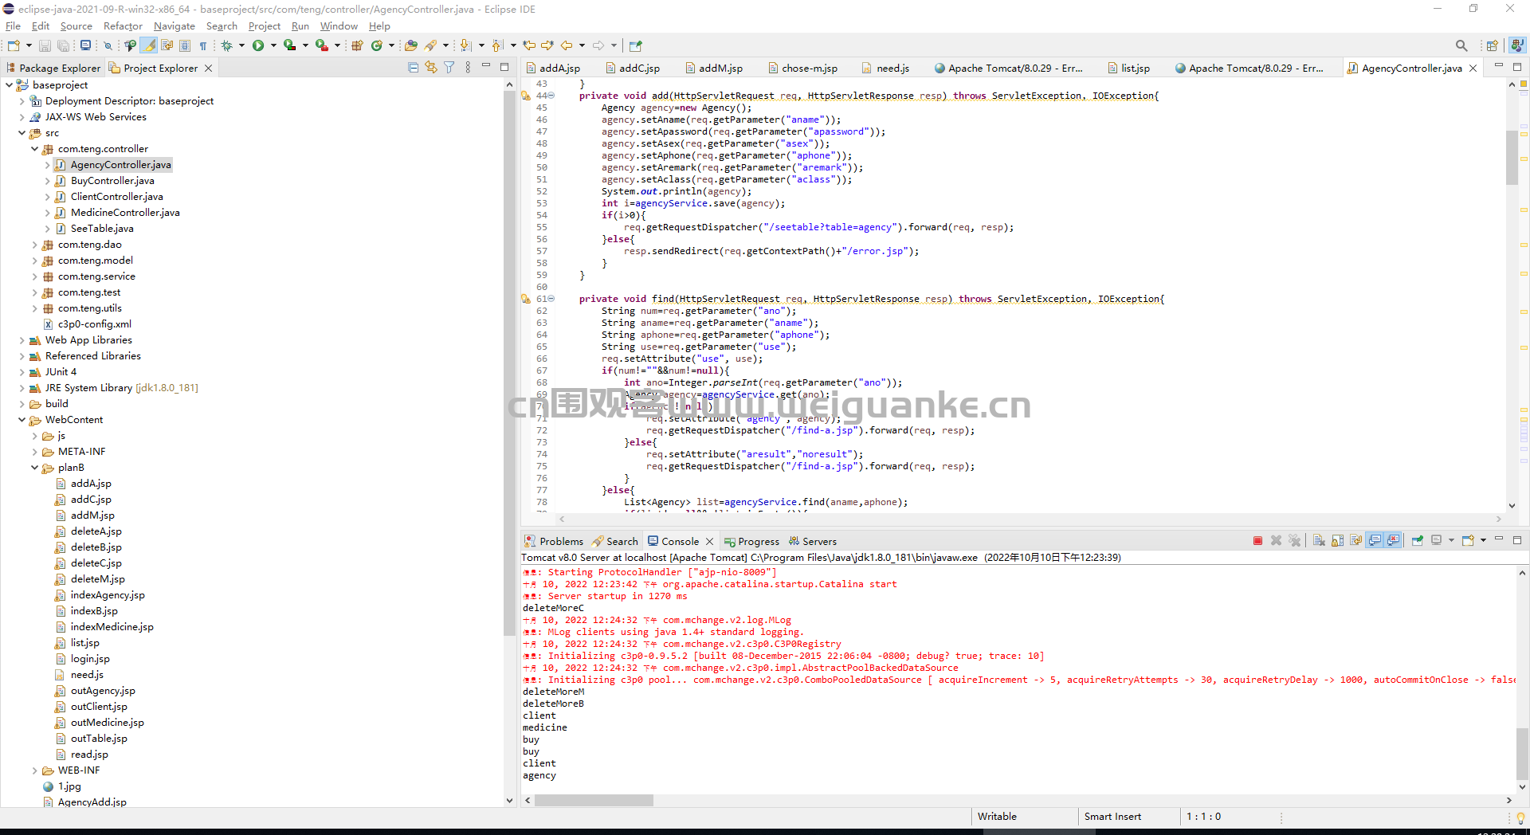Screen dimensions: 1530x835
Task: Collapse the planB folder
Action: [34, 468]
